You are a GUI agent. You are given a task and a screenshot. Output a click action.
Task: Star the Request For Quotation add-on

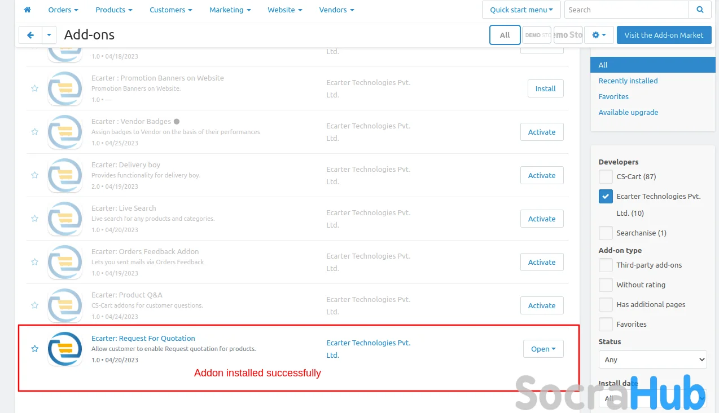click(34, 349)
